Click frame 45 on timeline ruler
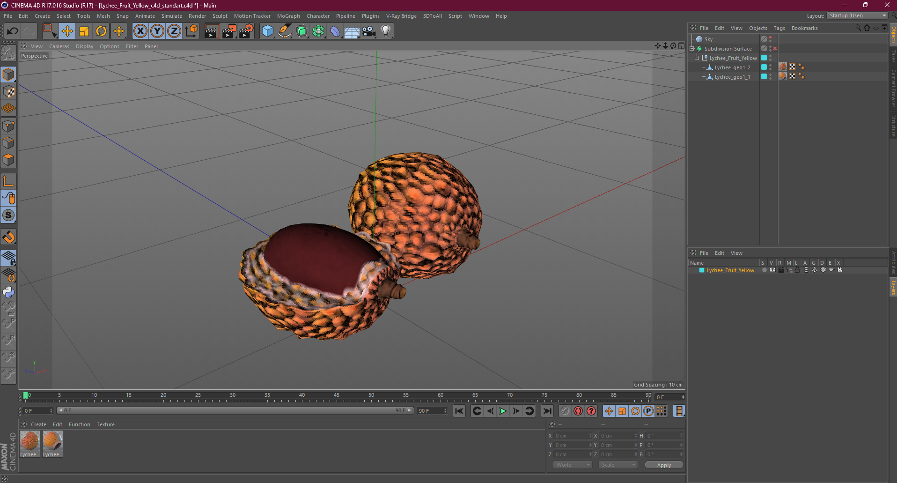This screenshot has width=897, height=483. 337,396
